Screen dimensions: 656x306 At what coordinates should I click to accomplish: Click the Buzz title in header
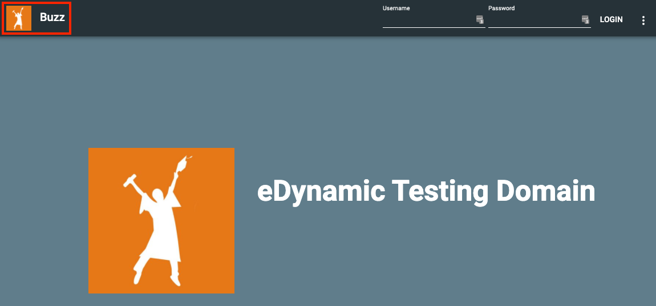coord(52,18)
